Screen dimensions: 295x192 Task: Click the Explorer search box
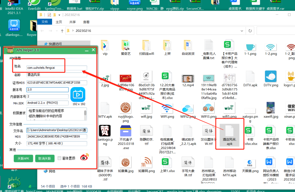pos(276,31)
